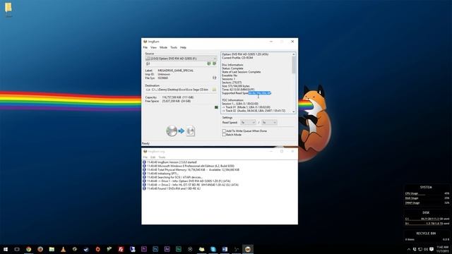This screenshot has height=254, width=452.
Task: Click the disc info scroll down arrow
Action: [294, 111]
